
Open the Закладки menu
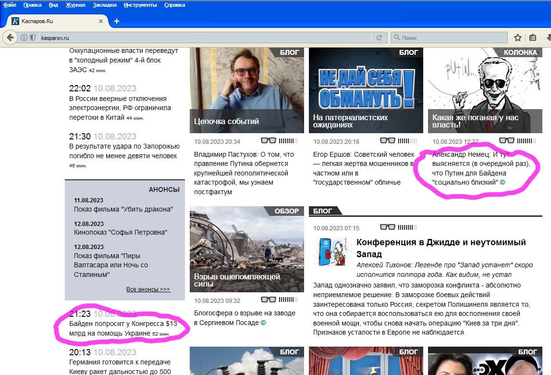[x=105, y=5]
